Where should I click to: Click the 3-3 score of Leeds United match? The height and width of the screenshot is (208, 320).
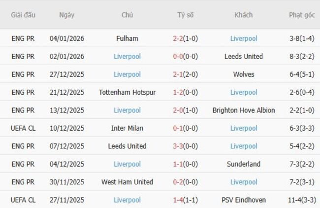click(x=178, y=146)
